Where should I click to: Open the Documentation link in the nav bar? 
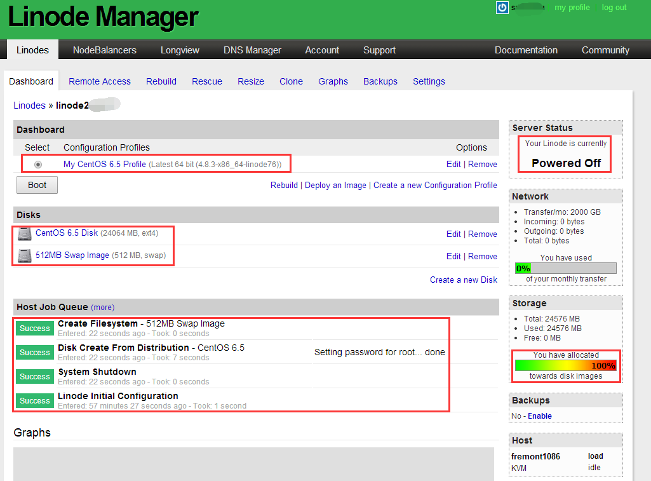(x=526, y=50)
